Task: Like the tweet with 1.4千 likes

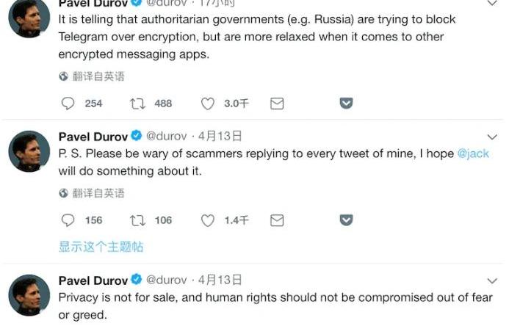Action: (207, 220)
